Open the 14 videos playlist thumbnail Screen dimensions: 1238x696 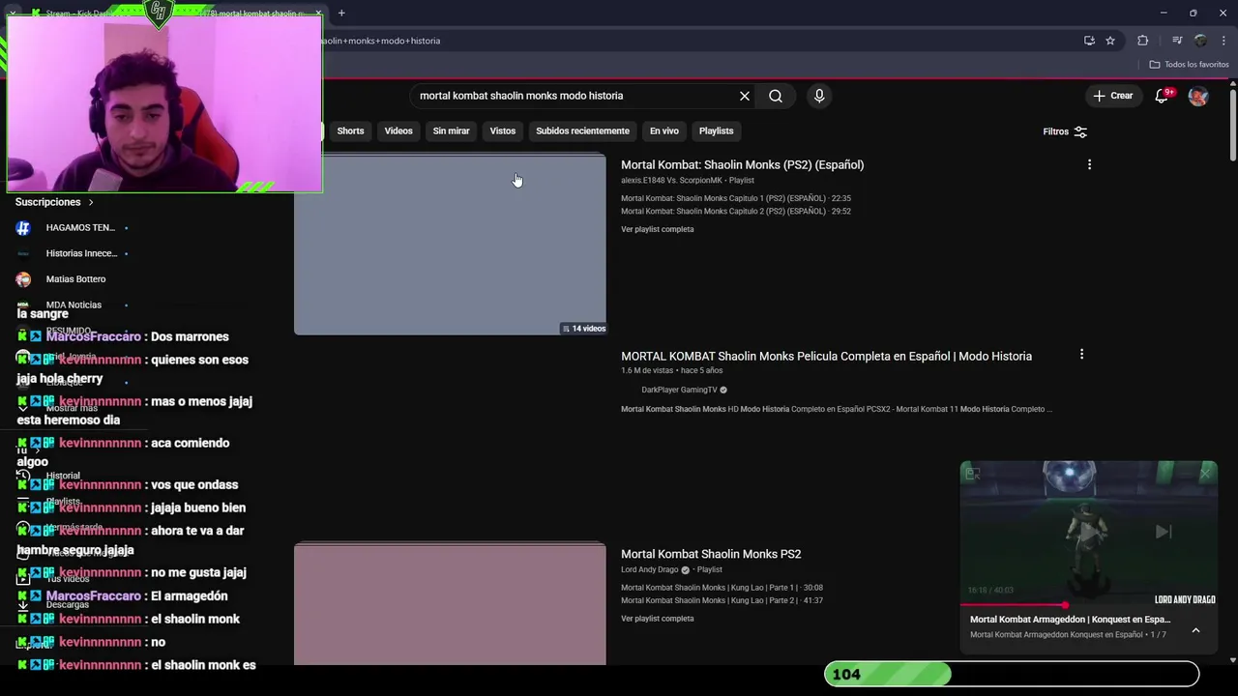(450, 245)
